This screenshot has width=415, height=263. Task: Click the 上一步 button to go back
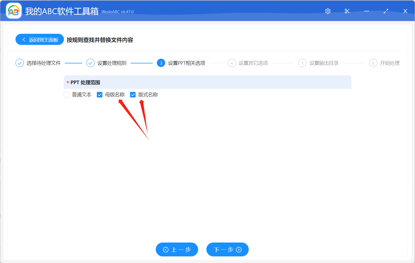point(177,249)
